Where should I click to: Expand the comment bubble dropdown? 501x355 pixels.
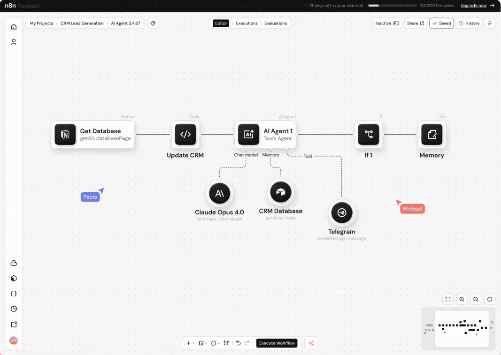click(x=215, y=343)
